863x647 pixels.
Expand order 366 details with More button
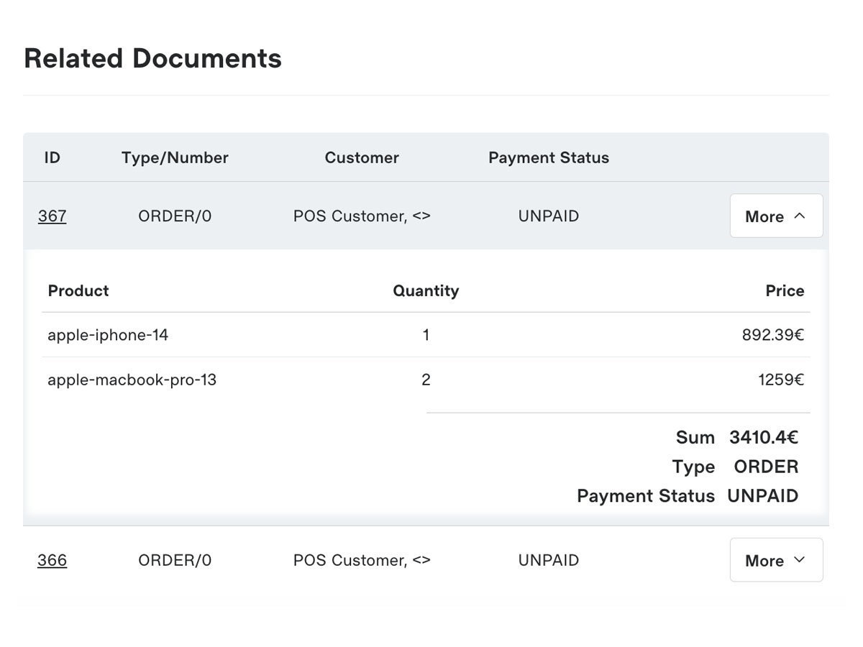(x=776, y=560)
